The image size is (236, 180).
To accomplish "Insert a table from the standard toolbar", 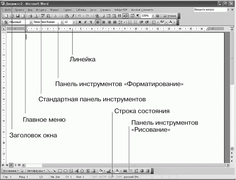I will click(x=108, y=16).
